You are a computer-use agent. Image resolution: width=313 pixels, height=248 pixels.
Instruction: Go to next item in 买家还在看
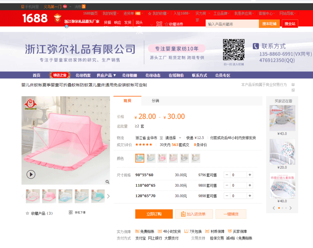click(x=291, y=208)
